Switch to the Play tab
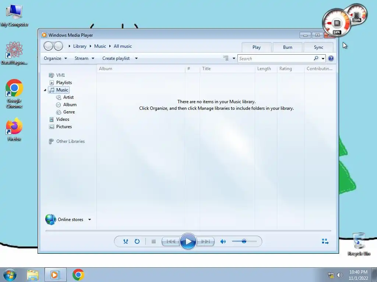The image size is (377, 282). coord(257,47)
